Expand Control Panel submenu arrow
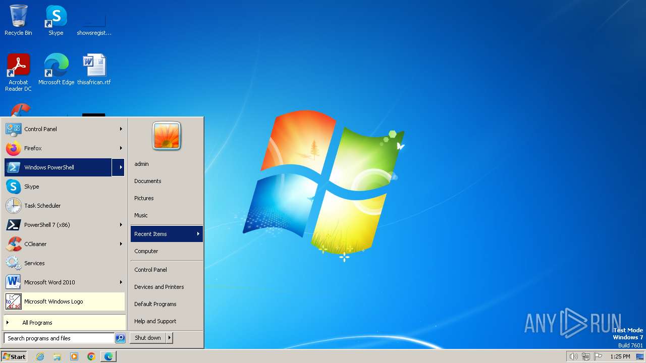646x363 pixels. point(121,129)
